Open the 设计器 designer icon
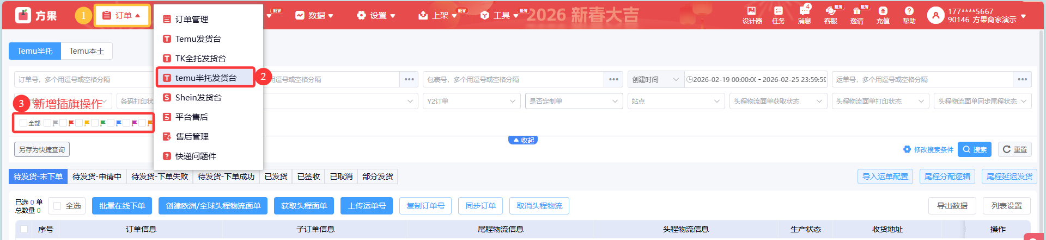Image resolution: width=1046 pixels, height=240 pixels. 751,11
